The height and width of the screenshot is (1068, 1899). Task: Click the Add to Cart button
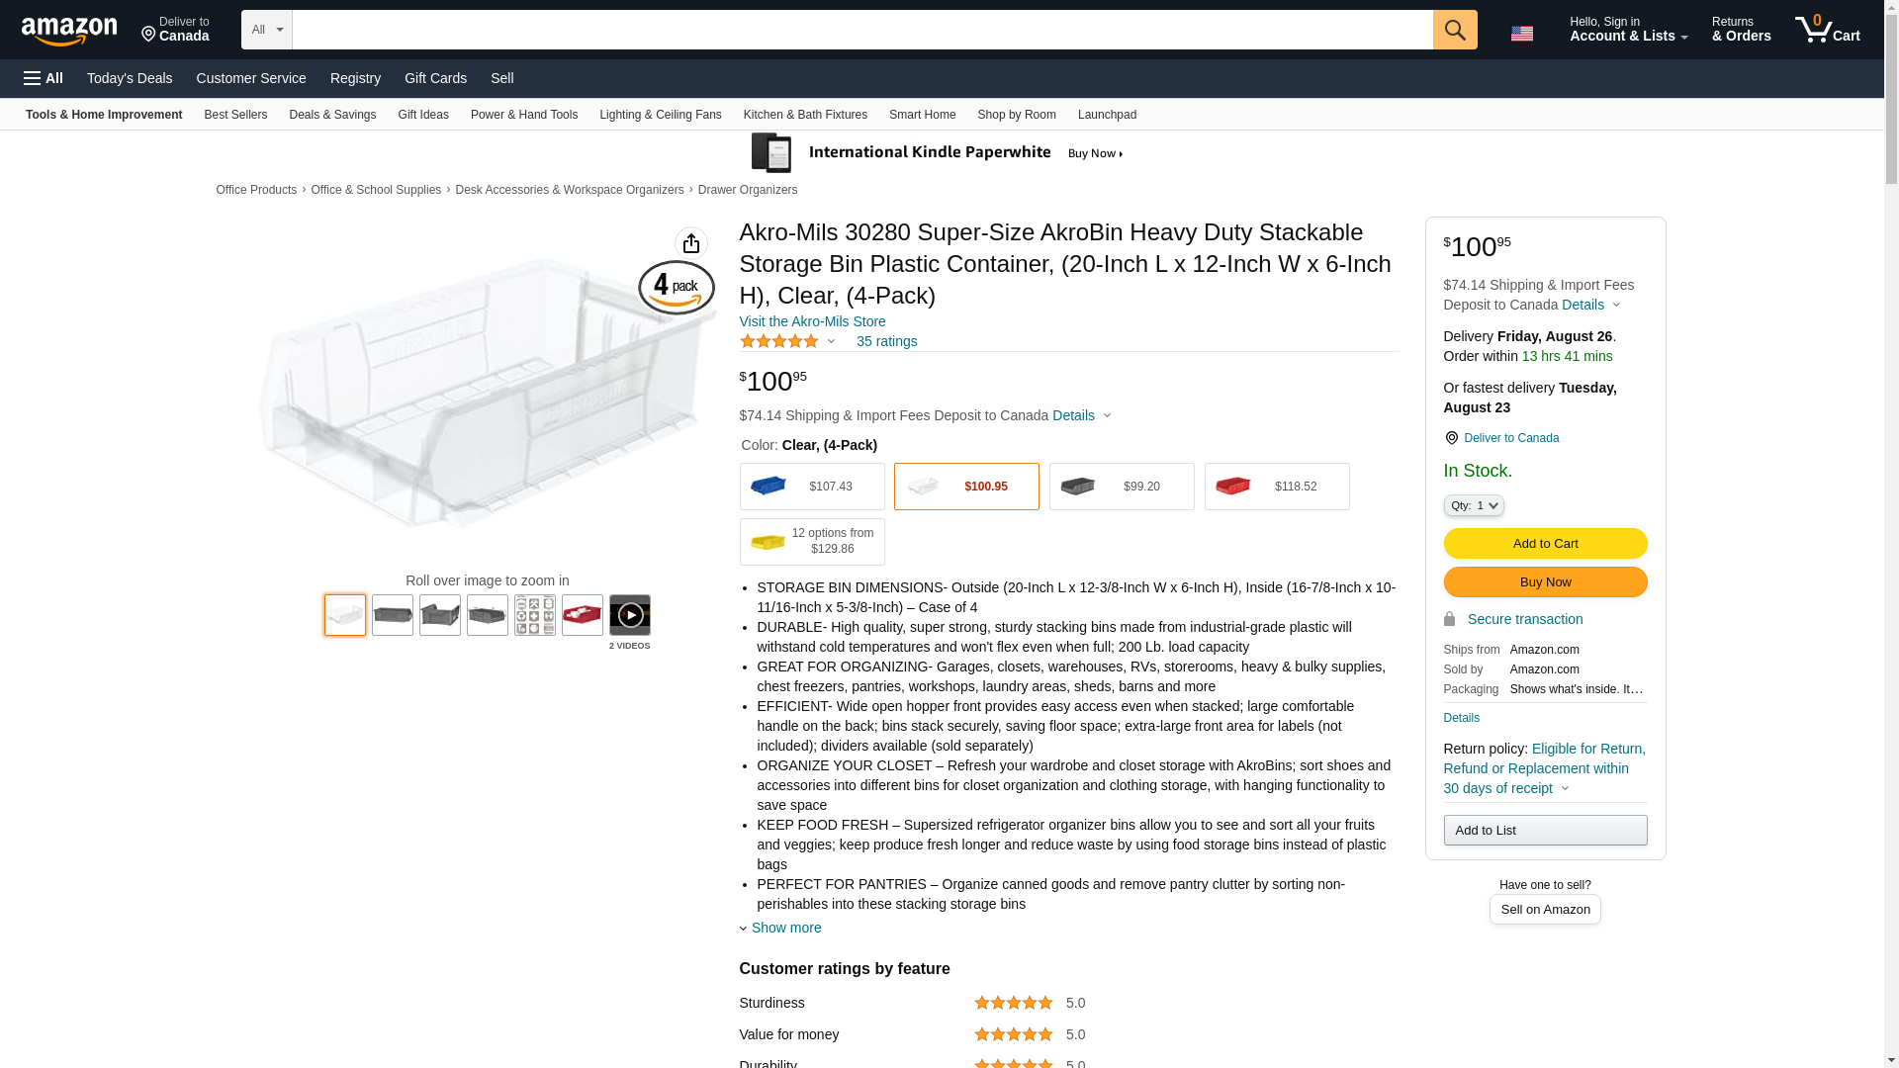pyautogui.click(x=1544, y=543)
